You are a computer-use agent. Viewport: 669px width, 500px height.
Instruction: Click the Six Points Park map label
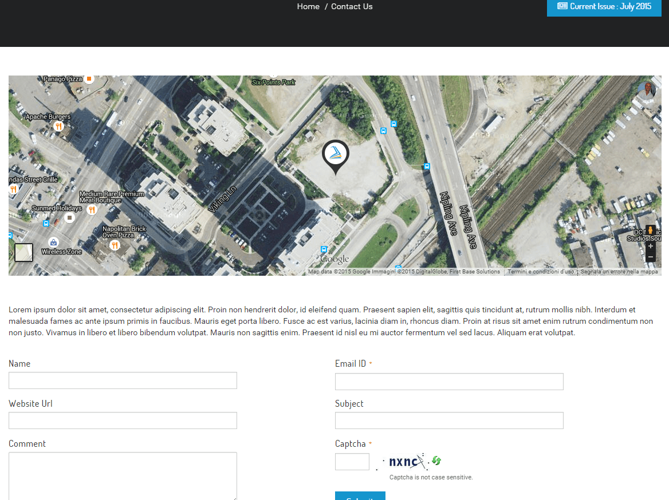tap(273, 82)
